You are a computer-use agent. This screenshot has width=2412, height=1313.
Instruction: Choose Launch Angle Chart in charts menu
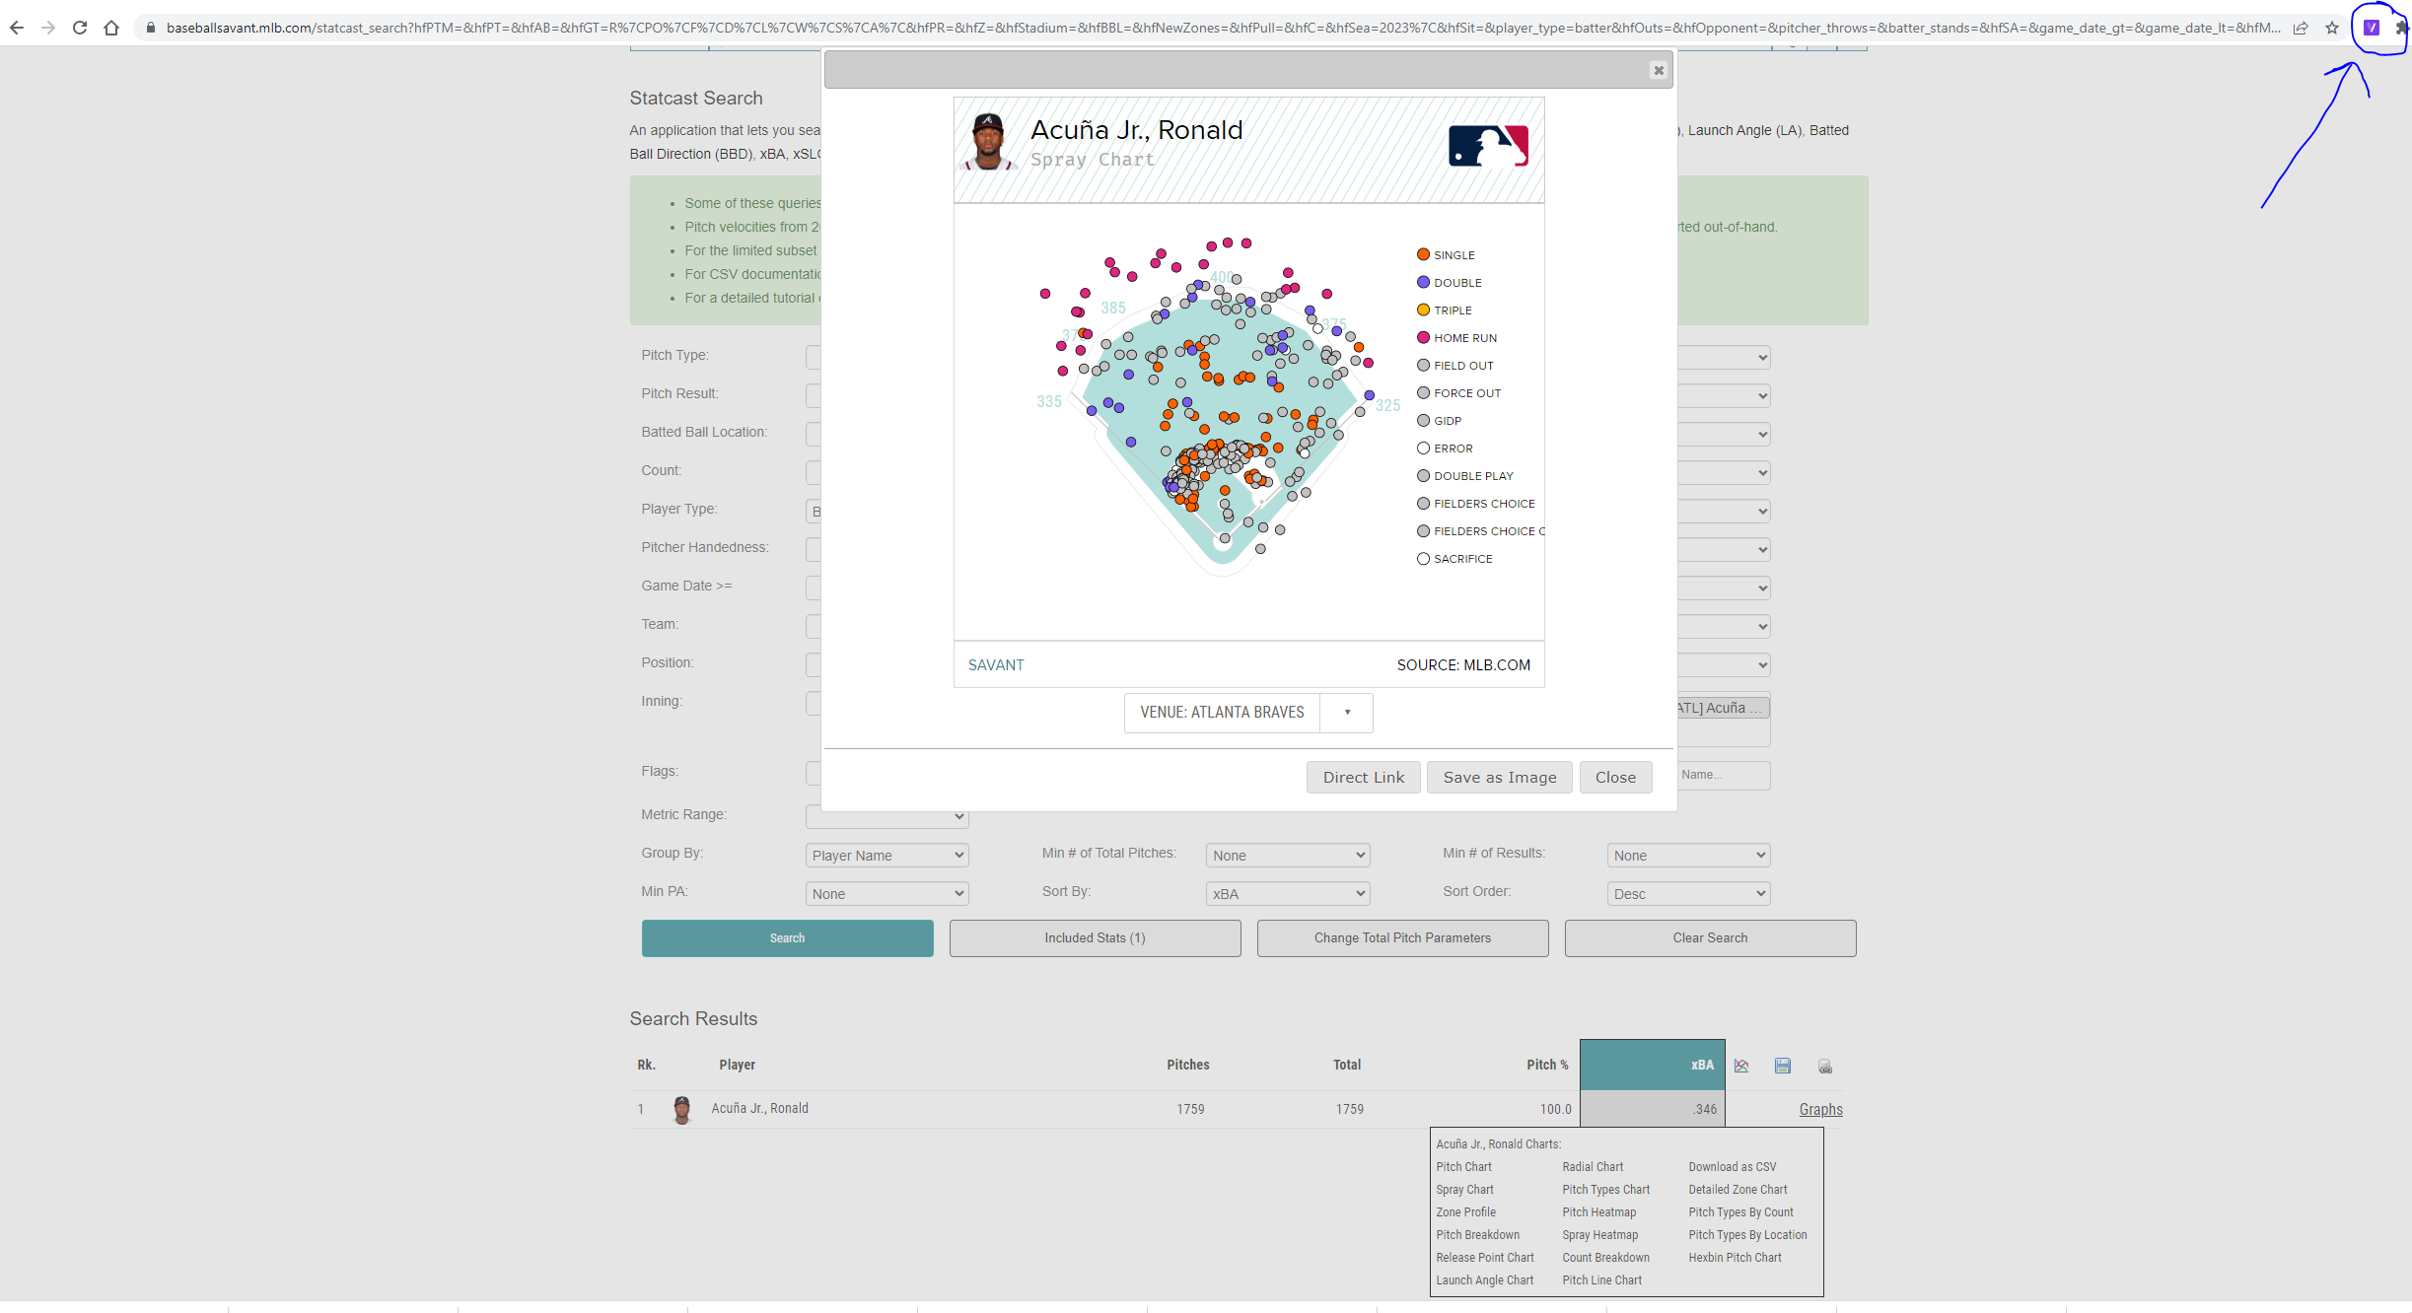pyautogui.click(x=1484, y=1280)
